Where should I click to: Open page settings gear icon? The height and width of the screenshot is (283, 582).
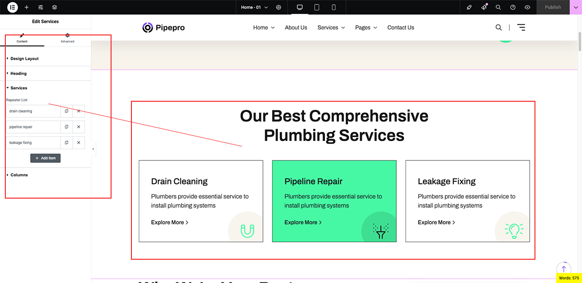pyautogui.click(x=278, y=7)
